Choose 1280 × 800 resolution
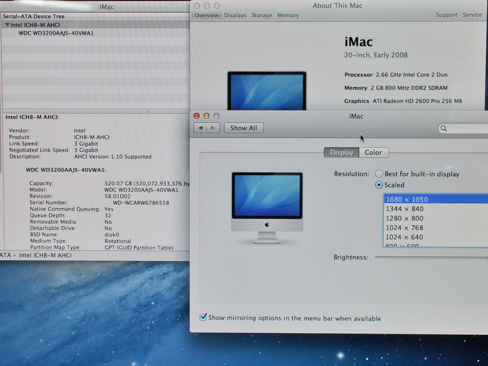Screen dimensions: 488x366 click(x=436, y=218)
